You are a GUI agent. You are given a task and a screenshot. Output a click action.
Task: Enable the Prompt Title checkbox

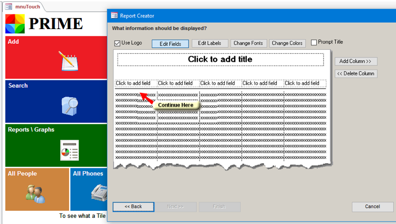pos(314,42)
